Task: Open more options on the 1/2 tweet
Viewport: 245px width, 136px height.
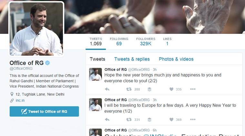Action: (193, 120)
